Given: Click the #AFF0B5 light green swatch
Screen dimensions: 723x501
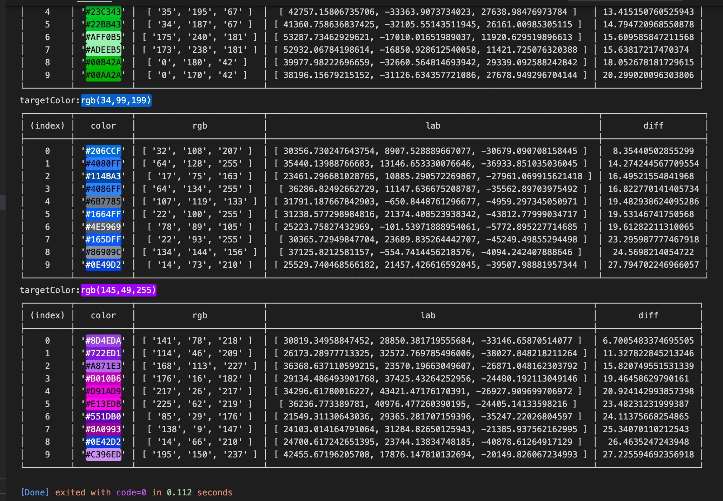Looking at the screenshot, I should pyautogui.click(x=103, y=37).
